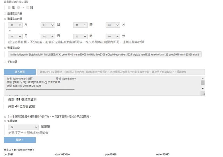Click the textarea scroll-down arrow
Viewport: 223px width, 157px height.
[x=203, y=89]
